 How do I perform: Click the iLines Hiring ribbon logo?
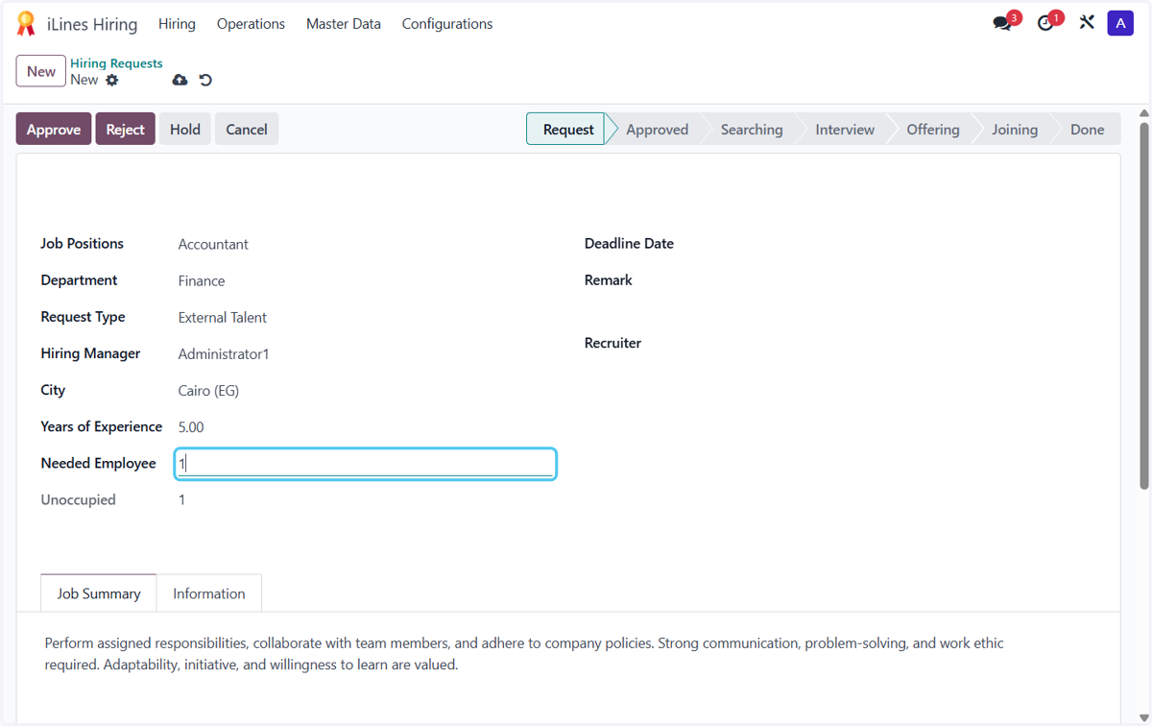click(x=26, y=24)
